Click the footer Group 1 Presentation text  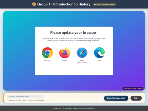tap(75, 108)
